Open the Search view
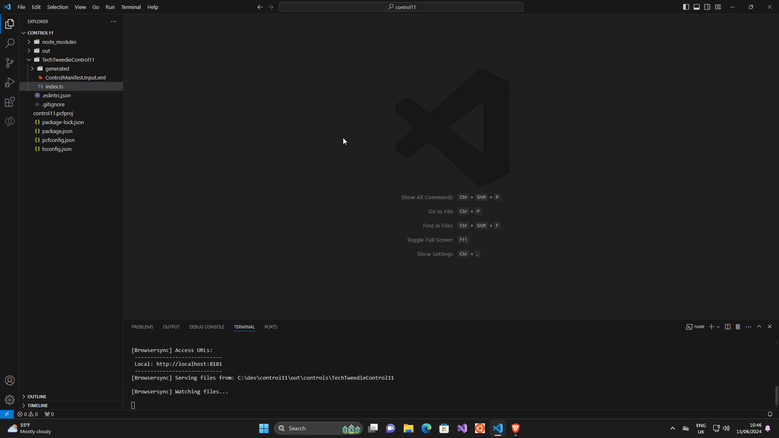 click(10, 43)
